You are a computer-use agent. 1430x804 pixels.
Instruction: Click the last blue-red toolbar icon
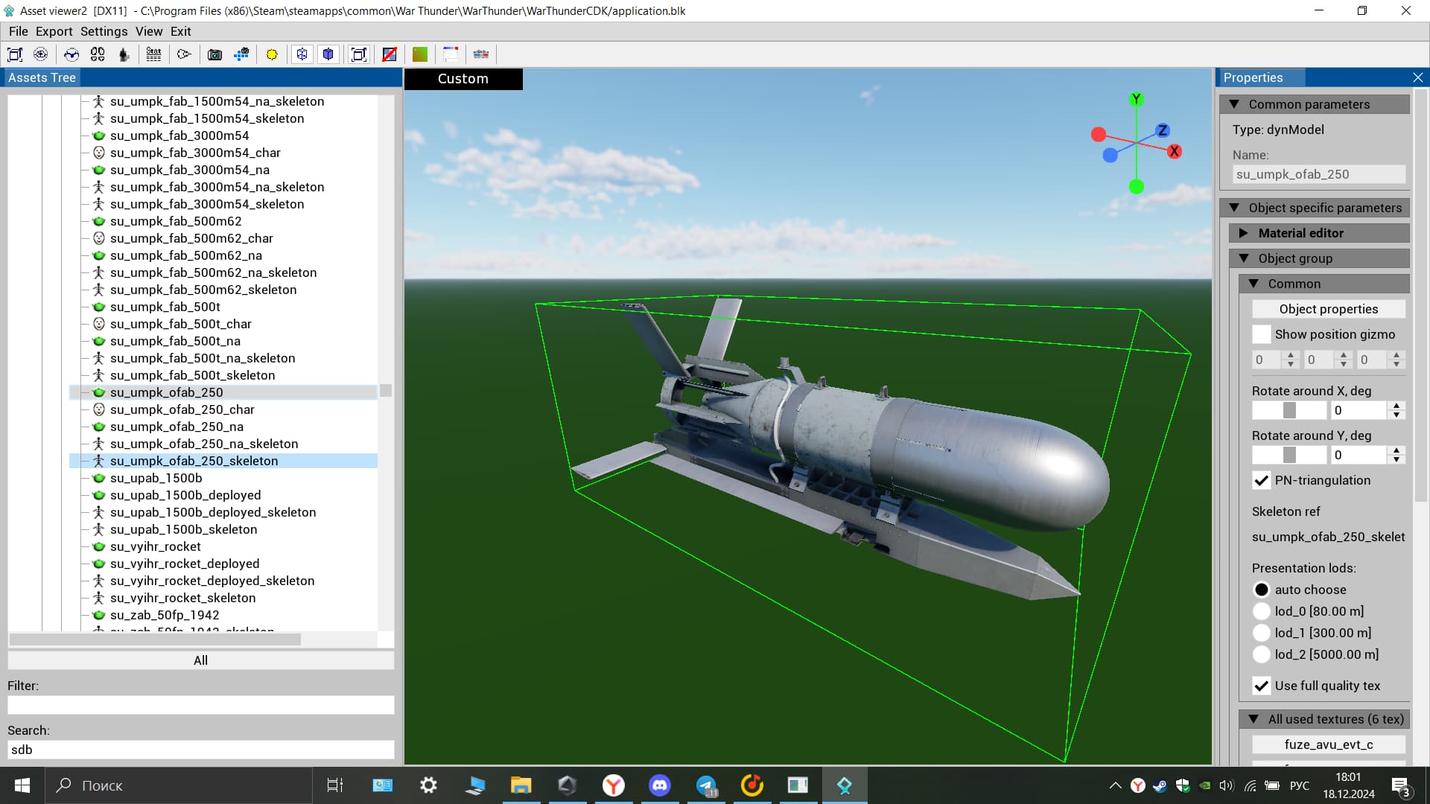(x=481, y=54)
